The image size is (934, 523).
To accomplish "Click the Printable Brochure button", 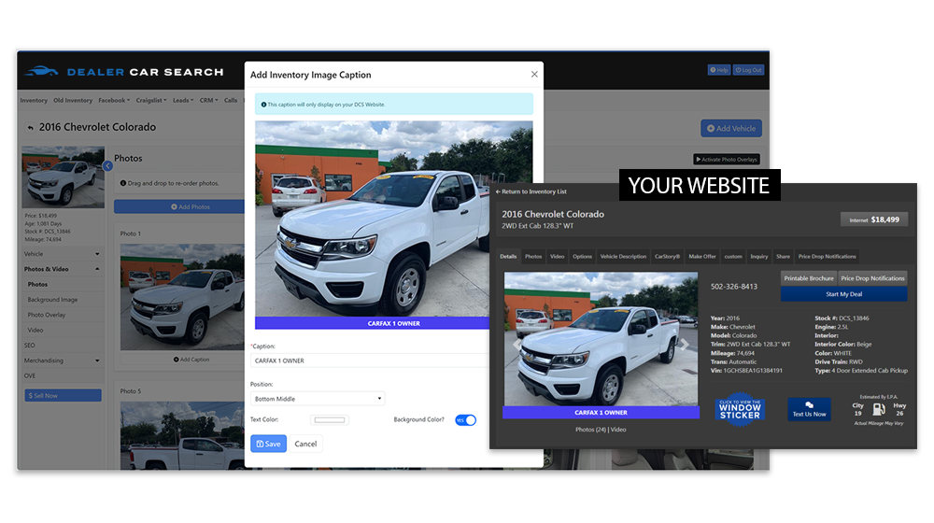I will 809,278.
